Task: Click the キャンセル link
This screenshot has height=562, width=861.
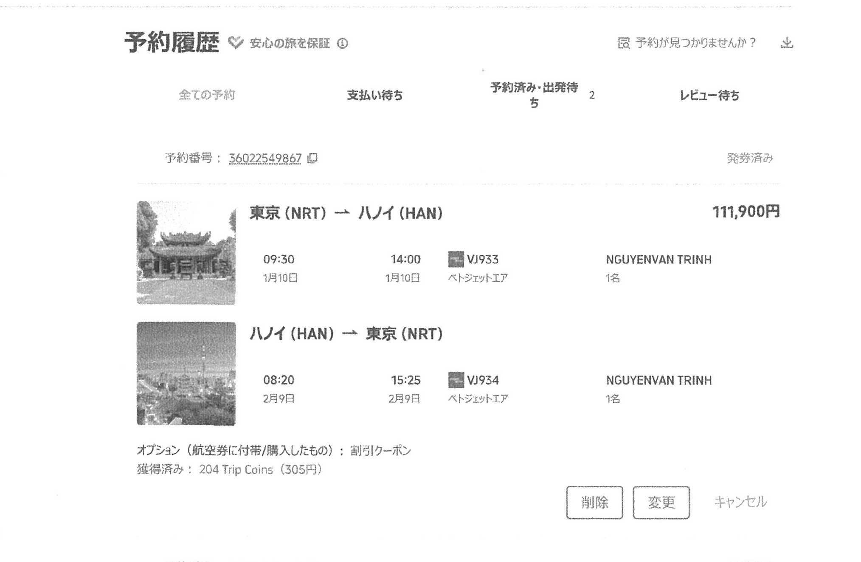Action: [740, 502]
